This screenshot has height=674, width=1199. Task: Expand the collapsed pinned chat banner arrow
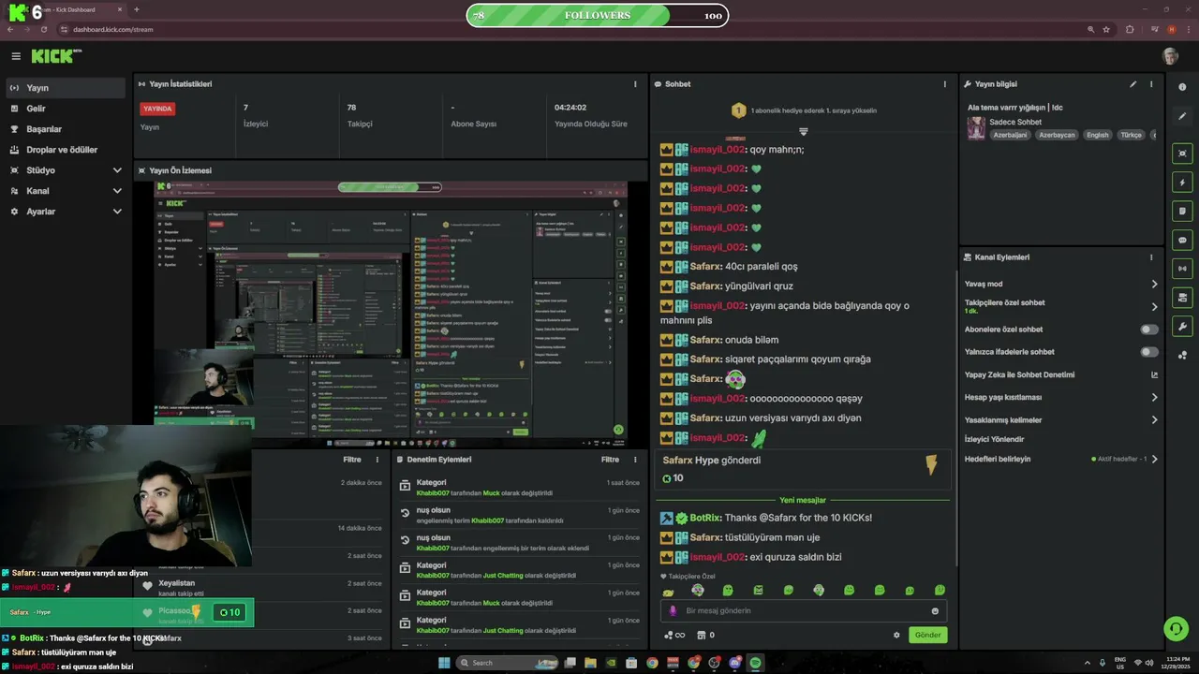tap(803, 131)
